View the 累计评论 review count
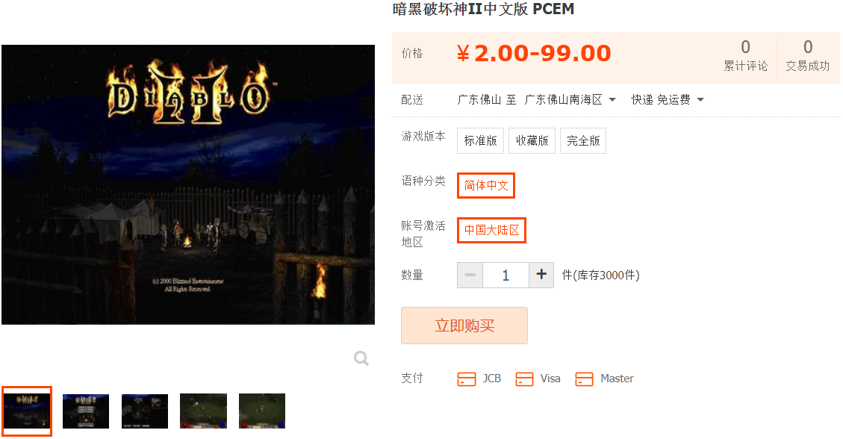The width and height of the screenshot is (843, 439). pyautogui.click(x=745, y=55)
